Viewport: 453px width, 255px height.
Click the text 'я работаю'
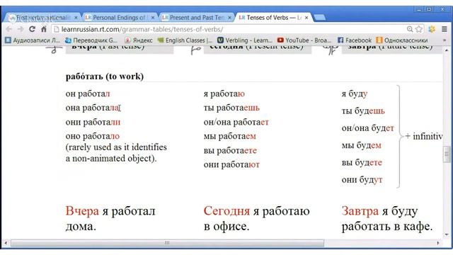(224, 93)
